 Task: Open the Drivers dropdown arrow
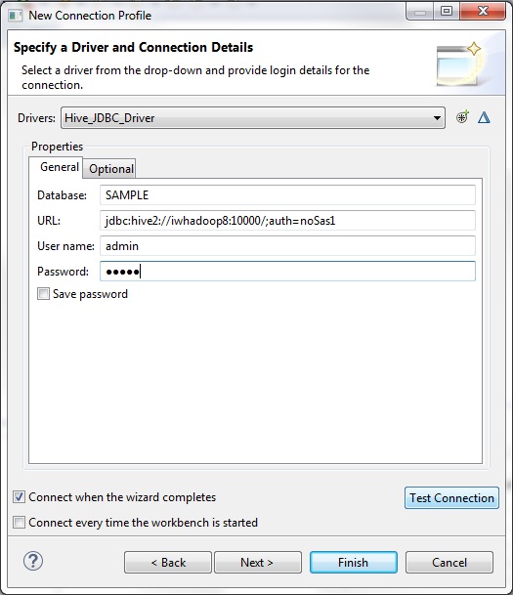coord(437,118)
